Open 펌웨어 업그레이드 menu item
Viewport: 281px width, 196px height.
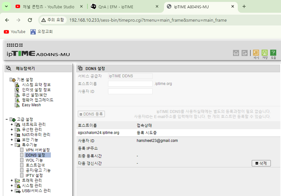38,100
